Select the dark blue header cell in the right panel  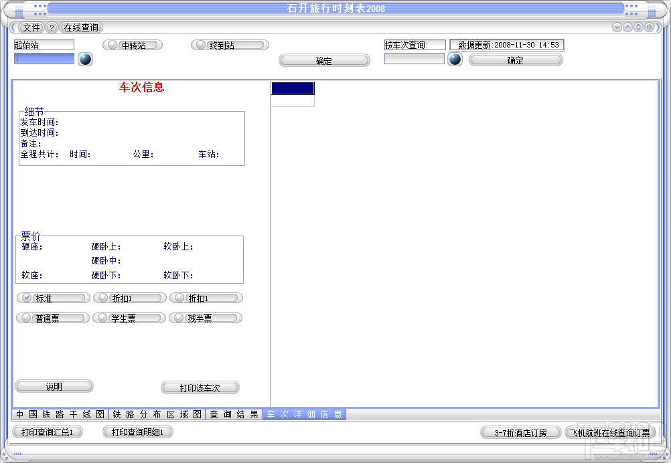point(293,88)
